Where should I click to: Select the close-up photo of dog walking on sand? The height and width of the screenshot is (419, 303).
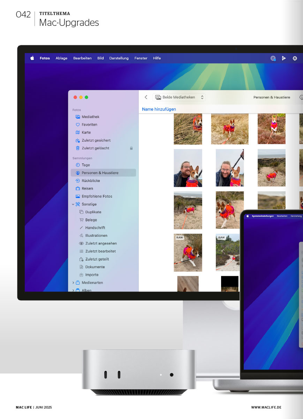[230, 210]
